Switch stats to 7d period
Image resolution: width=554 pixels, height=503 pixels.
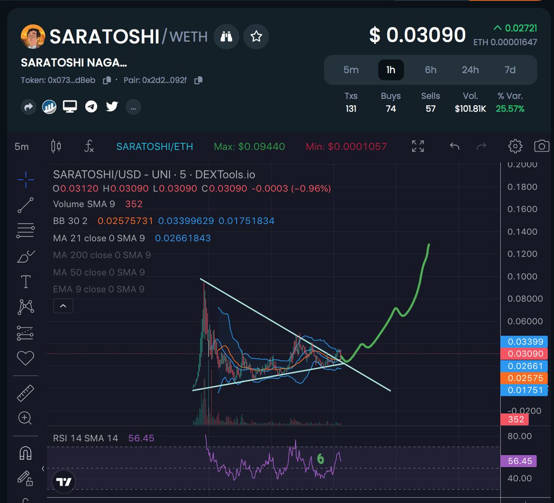tap(510, 70)
